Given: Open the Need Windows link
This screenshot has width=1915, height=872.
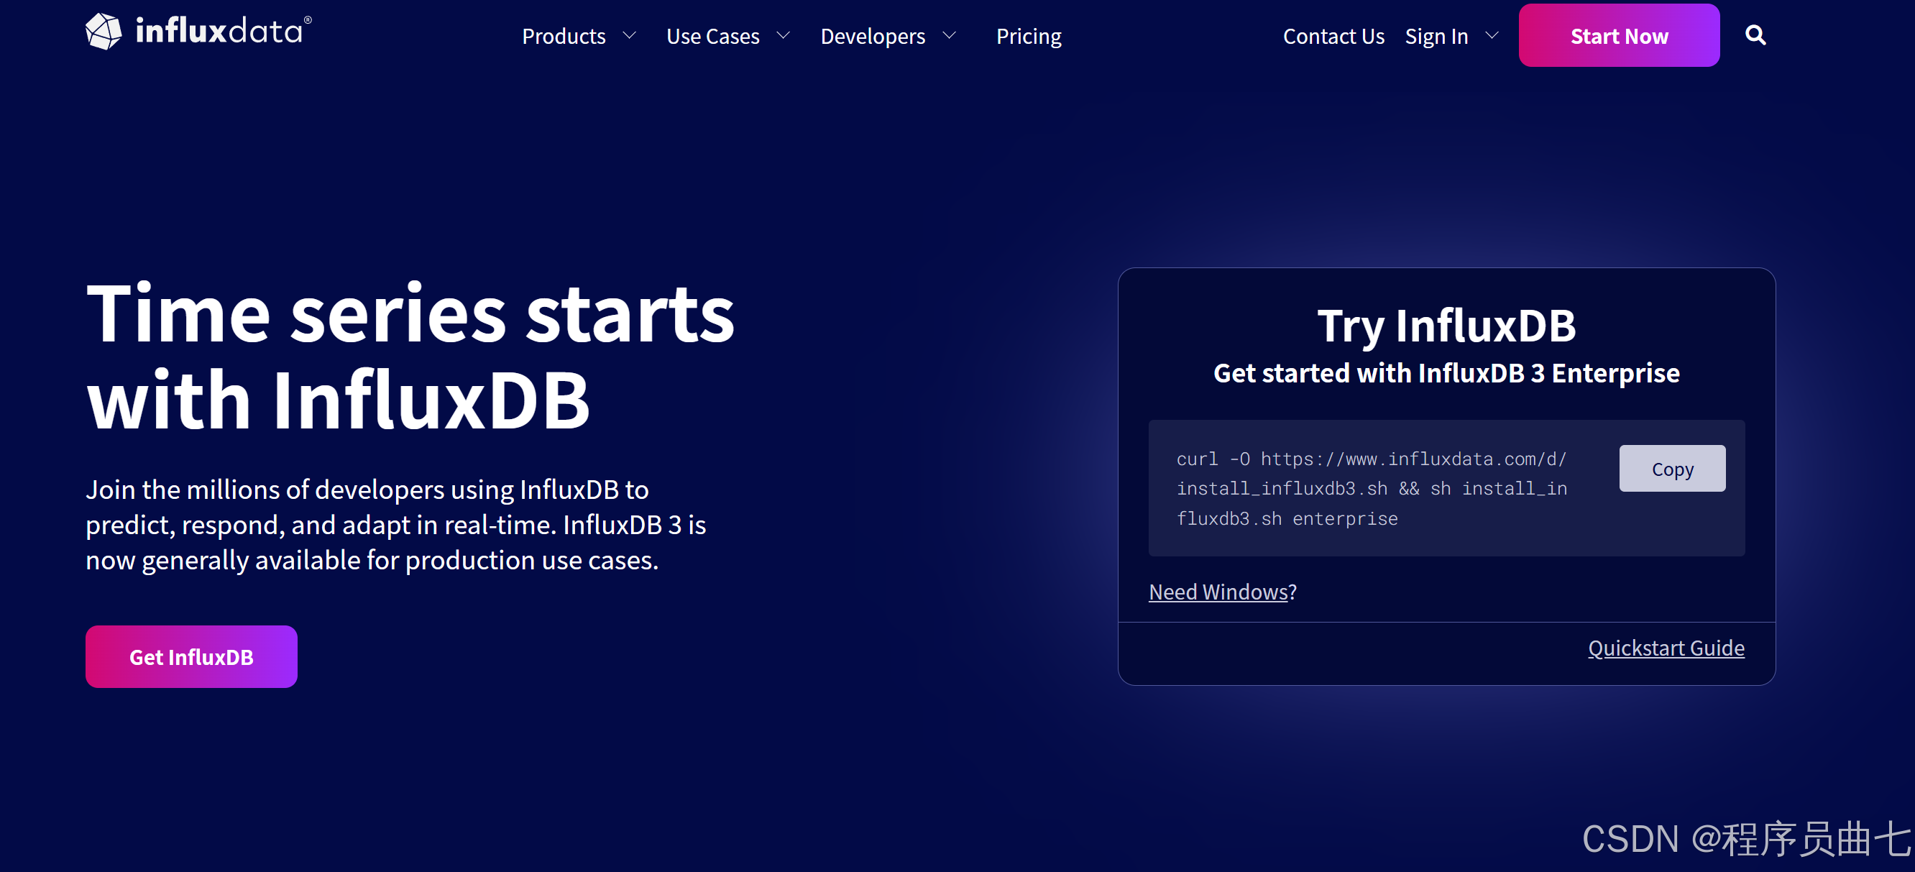Looking at the screenshot, I should pyautogui.click(x=1217, y=592).
